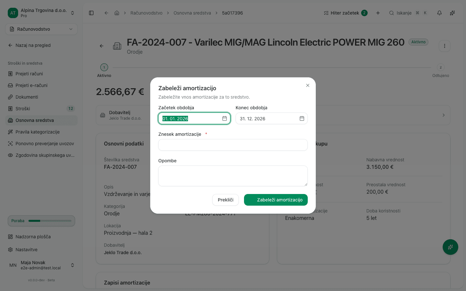Open Stroški in sidebar
The width and height of the screenshot is (466, 291).
coord(41,109)
